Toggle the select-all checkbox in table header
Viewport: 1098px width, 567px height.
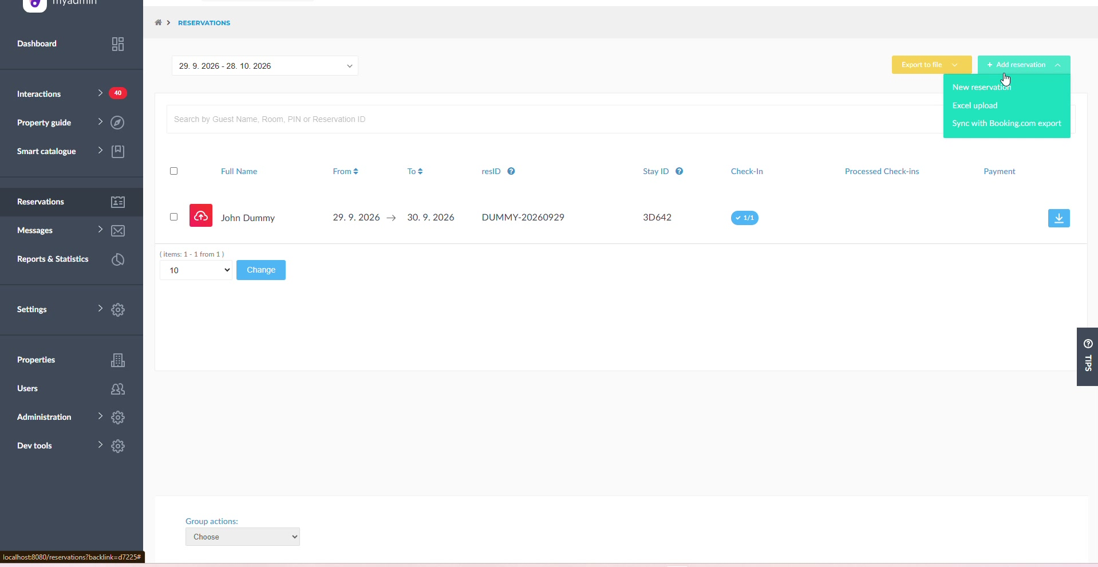point(174,171)
